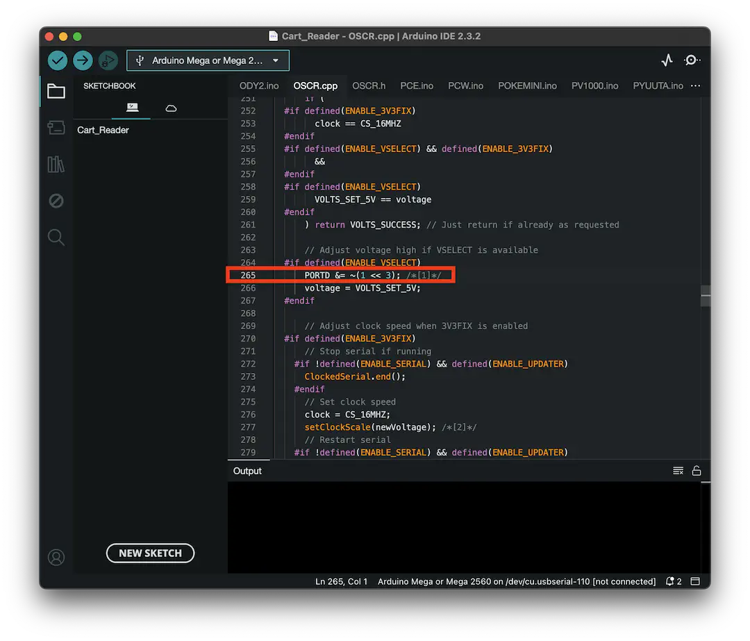Open the Cart_Reader sketch entry
This screenshot has width=750, height=641.
[x=102, y=130]
